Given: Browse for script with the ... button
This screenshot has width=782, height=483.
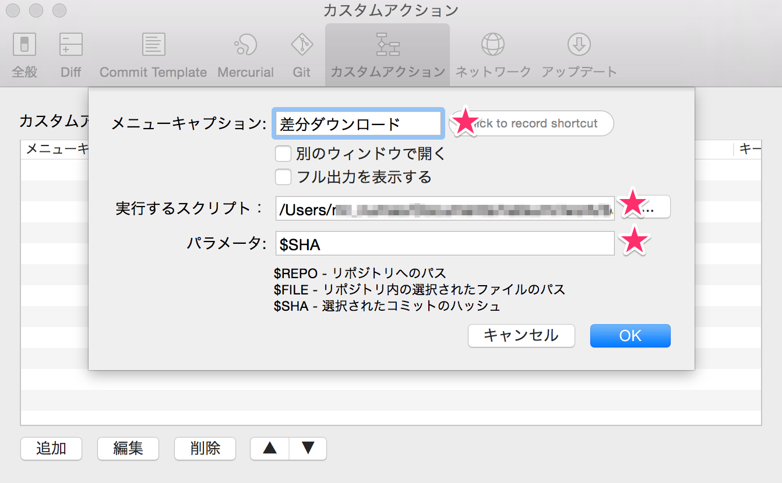Looking at the screenshot, I should [646, 207].
